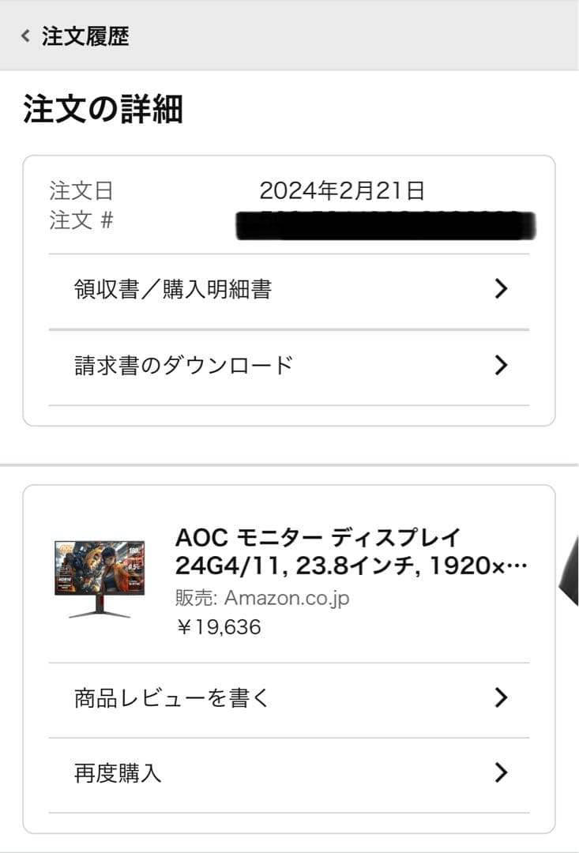Click the chevron beside 商品レビューを書く

click(x=500, y=697)
